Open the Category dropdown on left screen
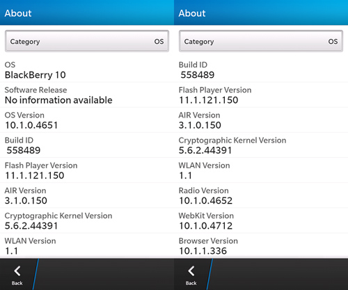348x290 pixels. [x=87, y=41]
